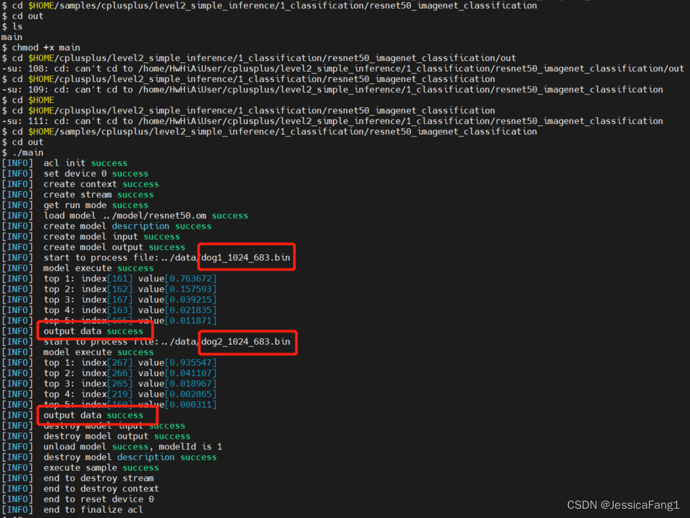Click index 219 in the top 4 result
This screenshot has width=690, height=518.
[x=119, y=395]
